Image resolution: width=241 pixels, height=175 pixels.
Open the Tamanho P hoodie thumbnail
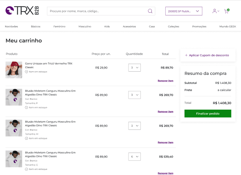[x=14, y=97]
